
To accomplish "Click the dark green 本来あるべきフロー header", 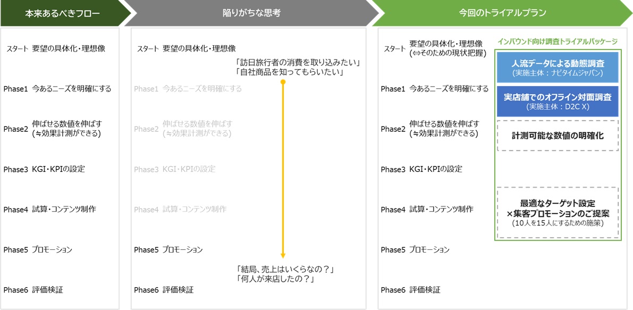I will coord(62,13).
